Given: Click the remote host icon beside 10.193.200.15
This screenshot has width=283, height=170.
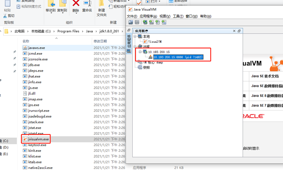Looking at the screenshot, I should tap(145, 52).
